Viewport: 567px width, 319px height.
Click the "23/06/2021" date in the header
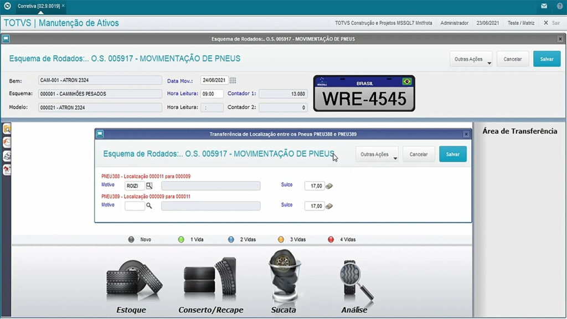(x=487, y=23)
